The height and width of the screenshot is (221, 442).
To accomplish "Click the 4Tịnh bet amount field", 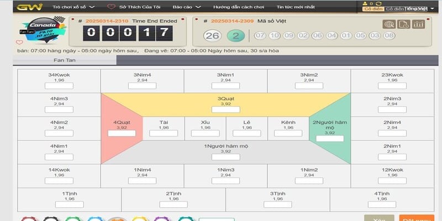I will point(382,204).
